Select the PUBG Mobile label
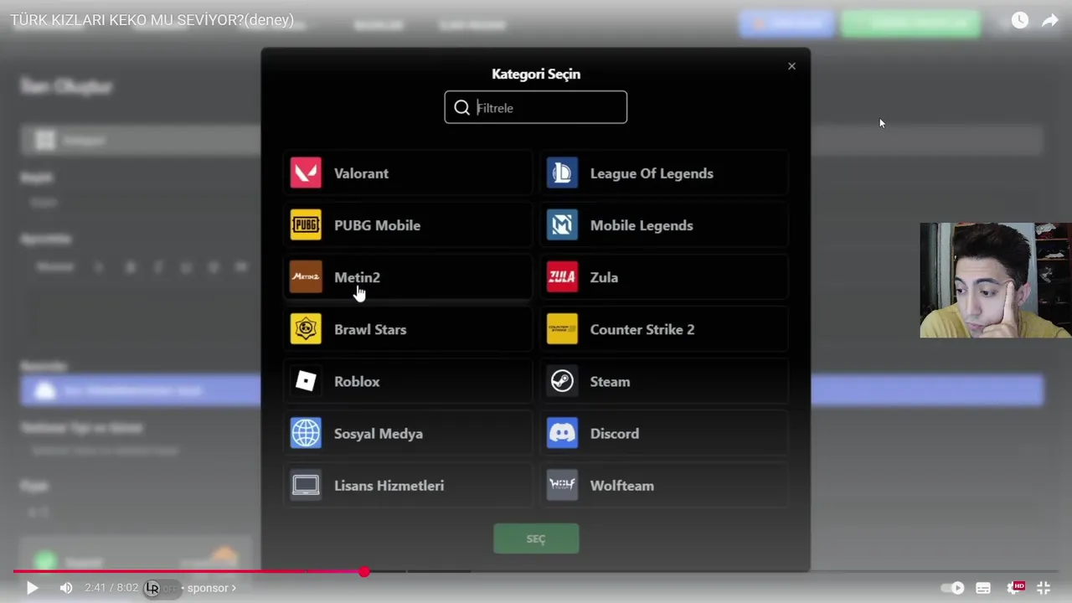 tap(377, 225)
